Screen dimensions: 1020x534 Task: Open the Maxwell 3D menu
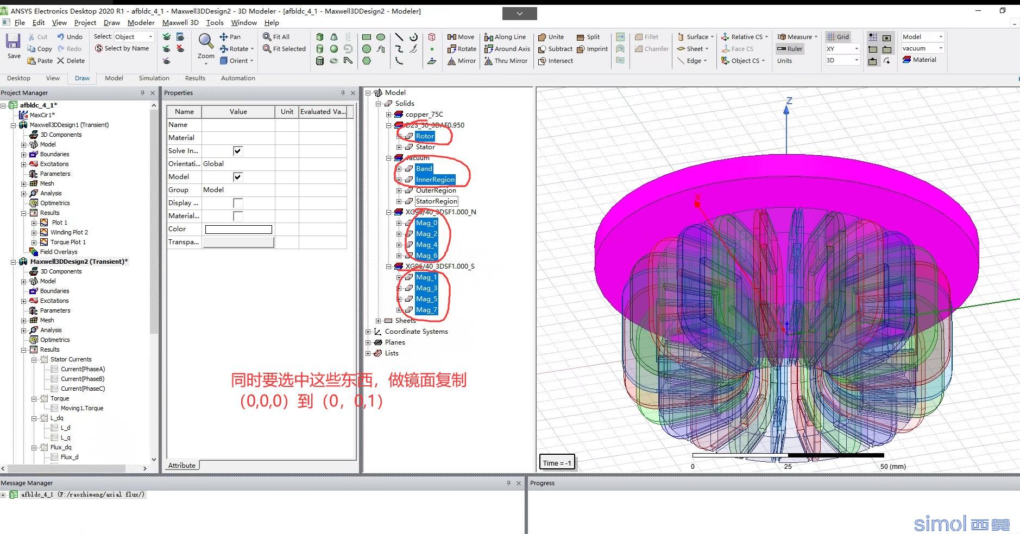coord(180,22)
